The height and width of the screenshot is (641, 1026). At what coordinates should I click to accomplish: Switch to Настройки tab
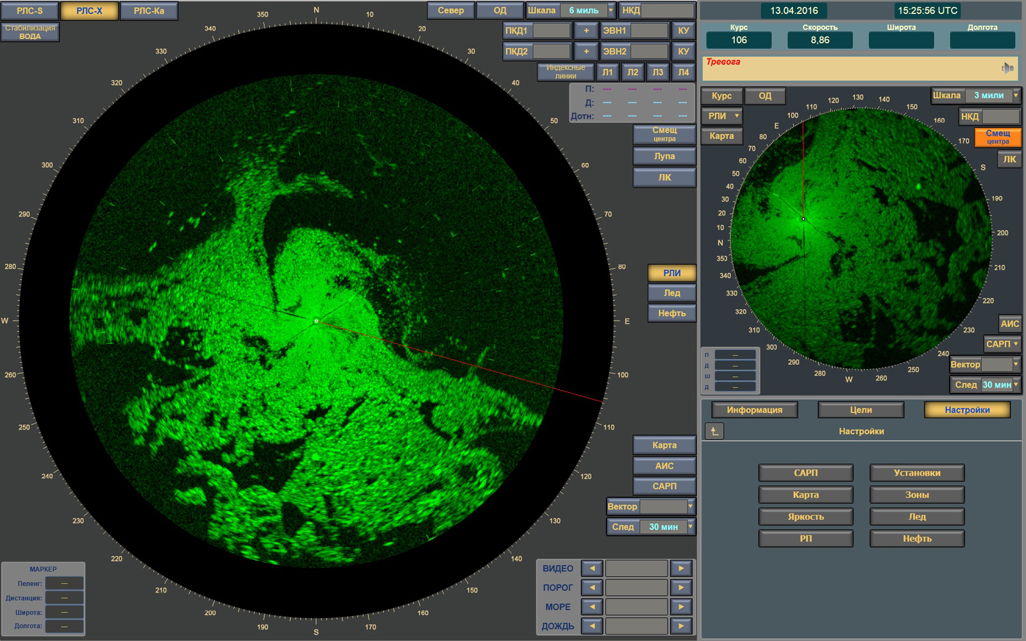coord(967,410)
